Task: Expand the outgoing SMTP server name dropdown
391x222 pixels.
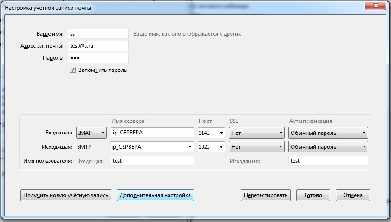Action: click(189, 147)
